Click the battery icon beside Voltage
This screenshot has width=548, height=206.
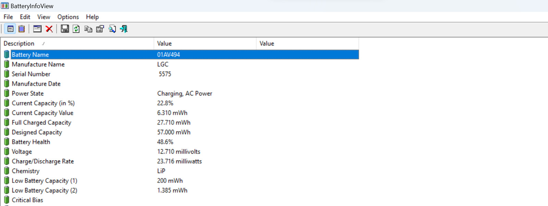[x=7, y=151]
